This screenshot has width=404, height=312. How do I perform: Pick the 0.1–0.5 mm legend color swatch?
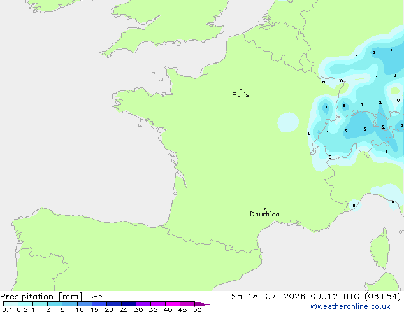click(x=11, y=304)
